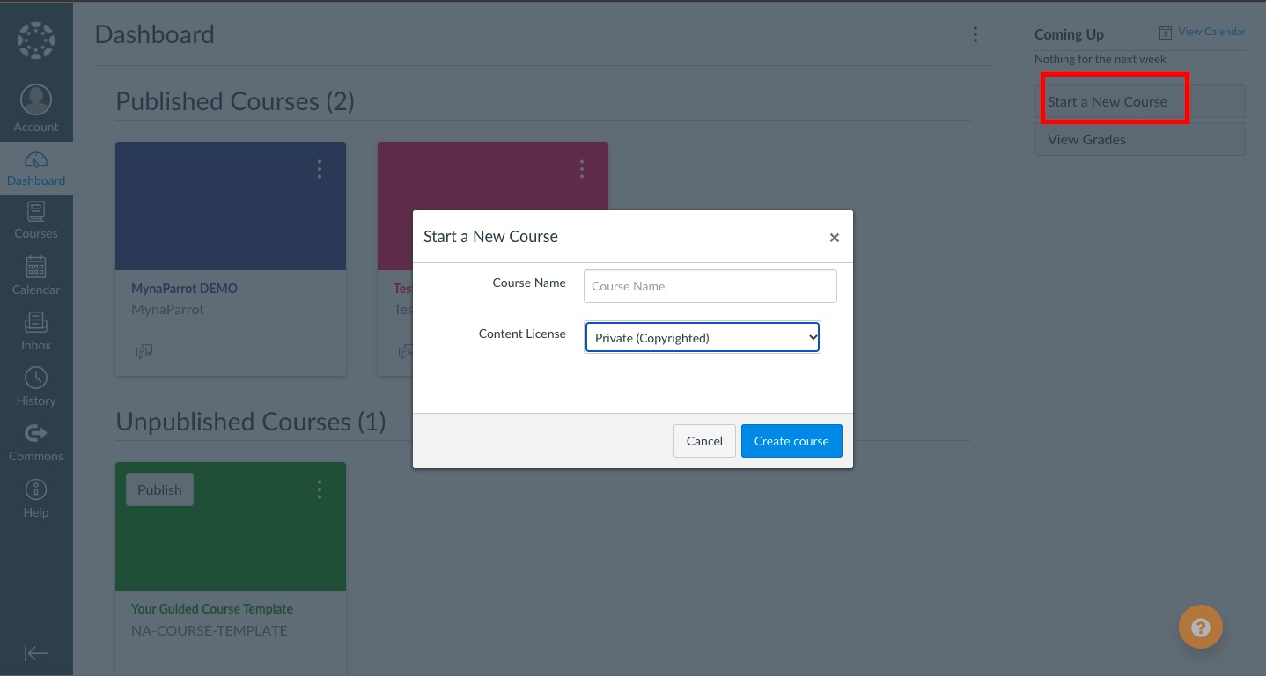Open Guided Course Template card options
1266x676 pixels.
click(x=320, y=489)
